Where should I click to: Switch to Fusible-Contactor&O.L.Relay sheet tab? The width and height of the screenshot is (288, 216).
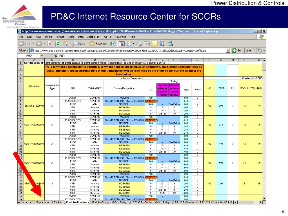[109, 202]
